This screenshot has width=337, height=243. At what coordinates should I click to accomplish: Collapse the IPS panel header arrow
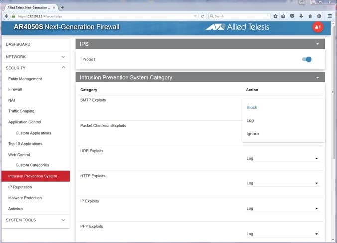pyautogui.click(x=317, y=44)
